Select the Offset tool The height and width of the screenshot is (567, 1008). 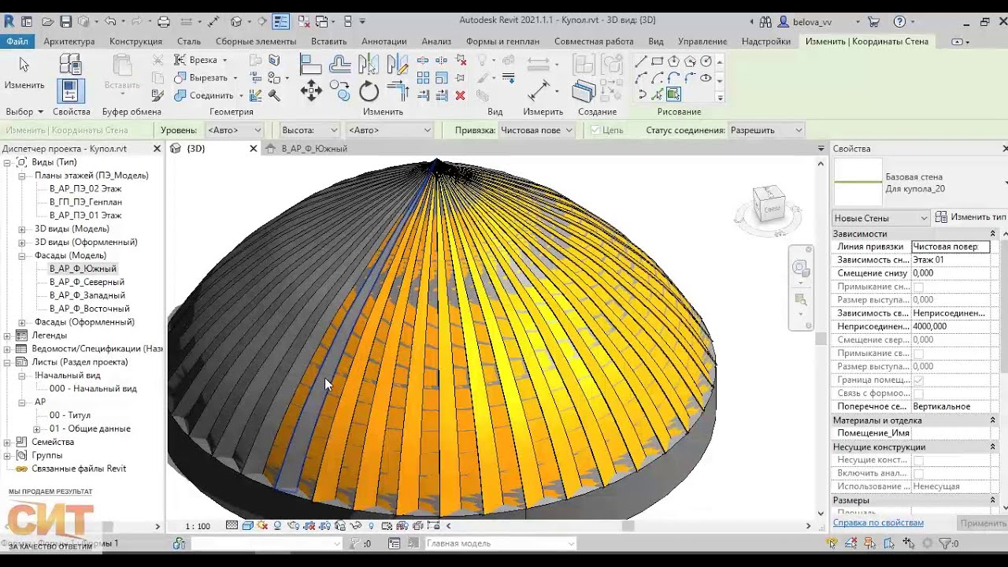coord(340,64)
